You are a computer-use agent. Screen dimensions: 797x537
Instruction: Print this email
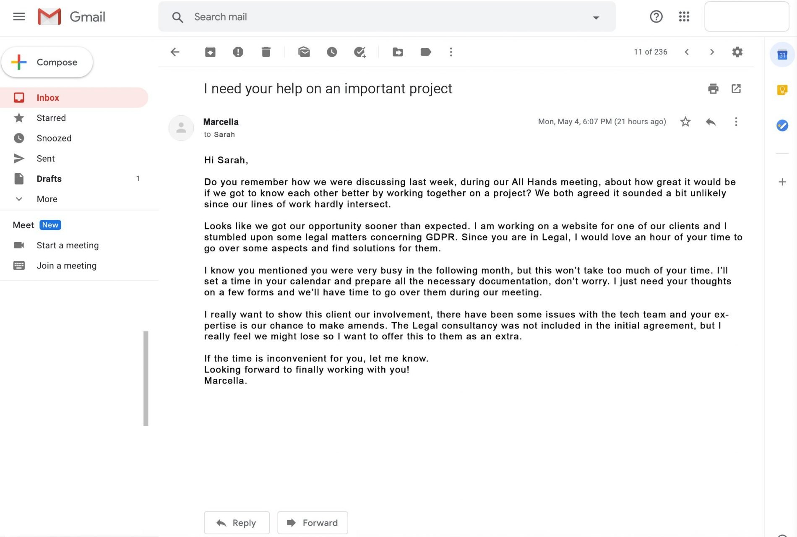713,89
